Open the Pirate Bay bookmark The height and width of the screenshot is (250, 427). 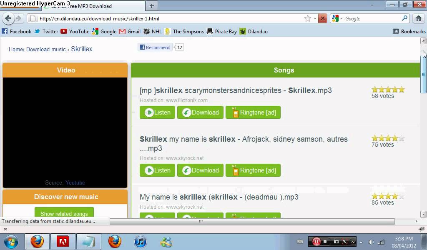coord(222,32)
